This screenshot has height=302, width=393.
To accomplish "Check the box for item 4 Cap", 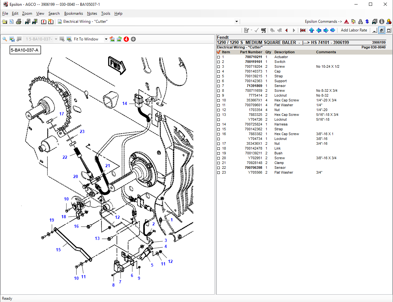I will tap(219, 72).
